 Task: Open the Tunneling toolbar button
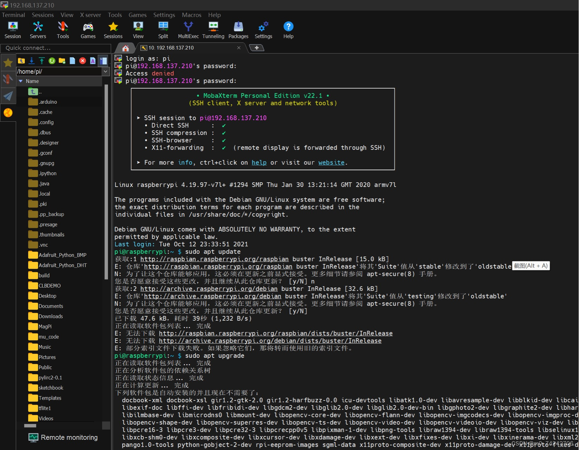coord(213,30)
